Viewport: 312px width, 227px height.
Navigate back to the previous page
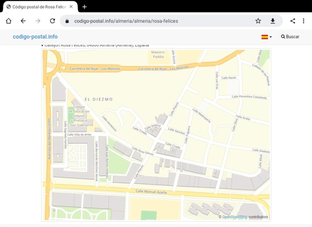23,21
